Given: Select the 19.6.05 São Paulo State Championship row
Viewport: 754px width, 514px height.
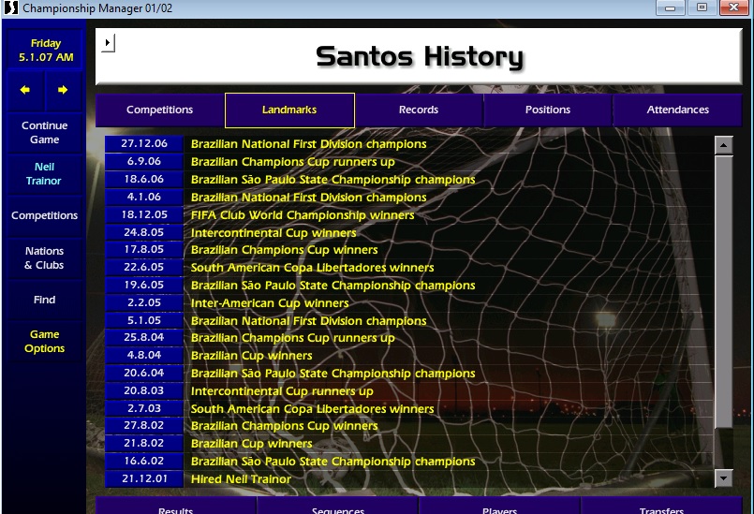Looking at the screenshot, I should 408,286.
